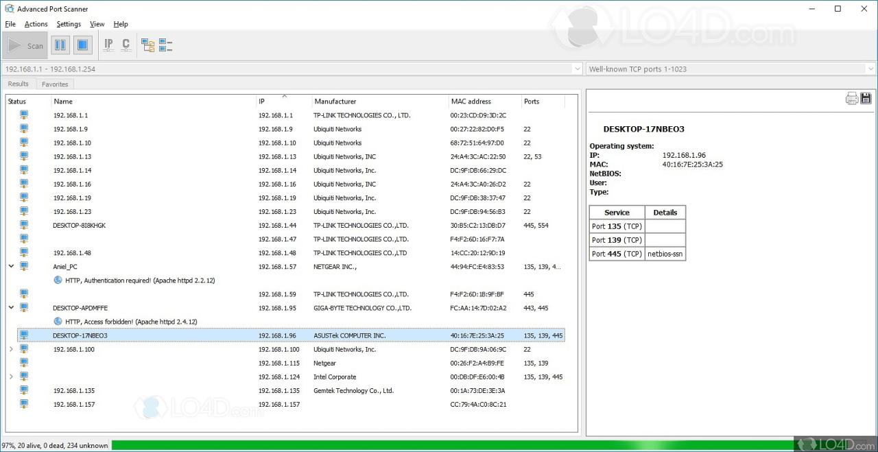
Task: Stop the scan with the square icon
Action: click(x=82, y=45)
